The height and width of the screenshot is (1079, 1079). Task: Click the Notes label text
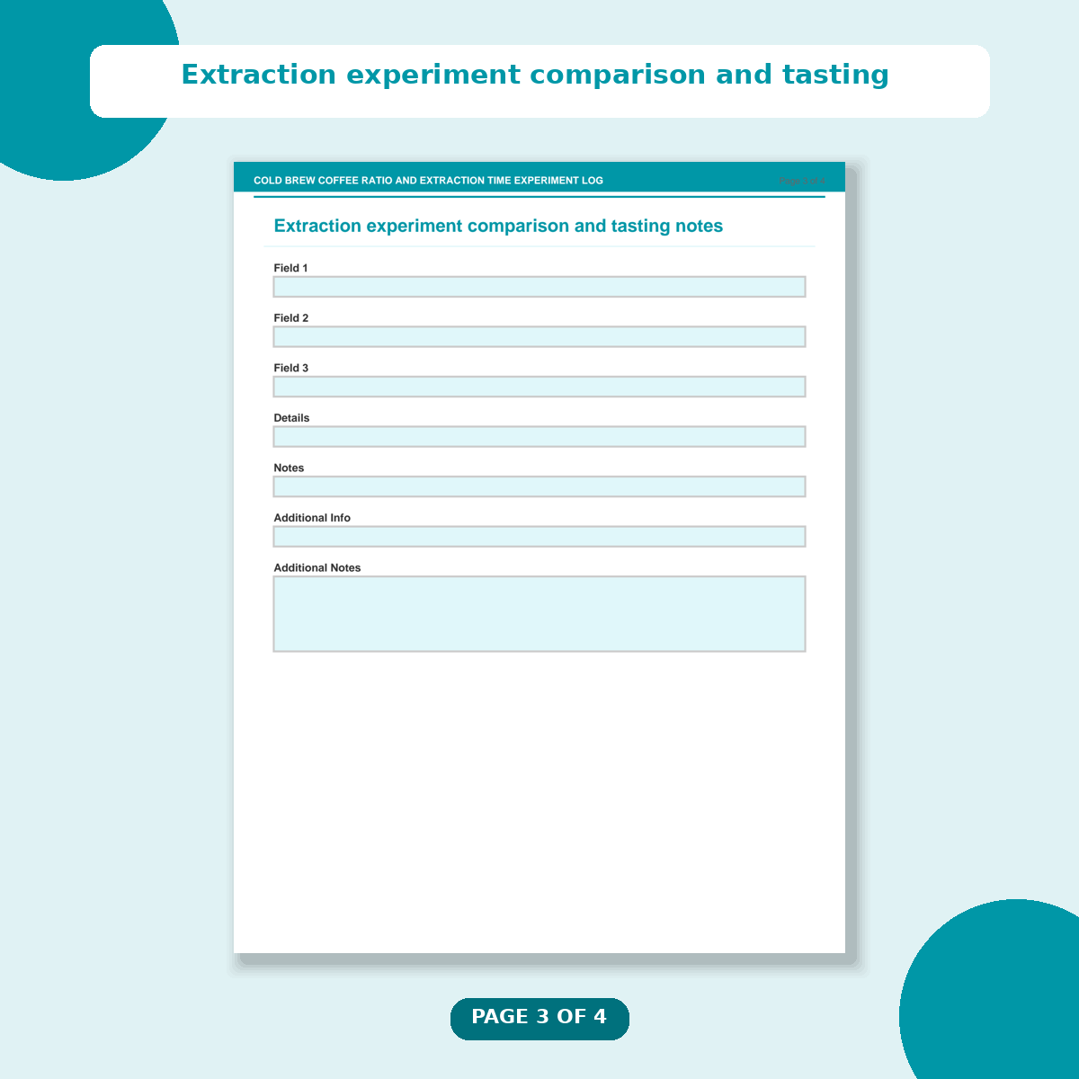289,468
